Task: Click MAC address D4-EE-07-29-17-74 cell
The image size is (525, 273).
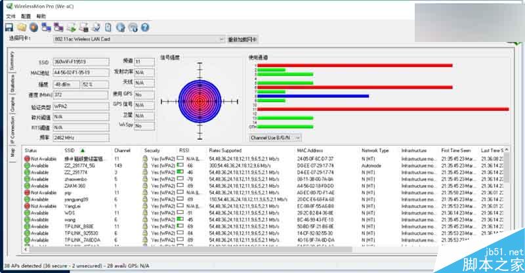Action: tap(316, 172)
